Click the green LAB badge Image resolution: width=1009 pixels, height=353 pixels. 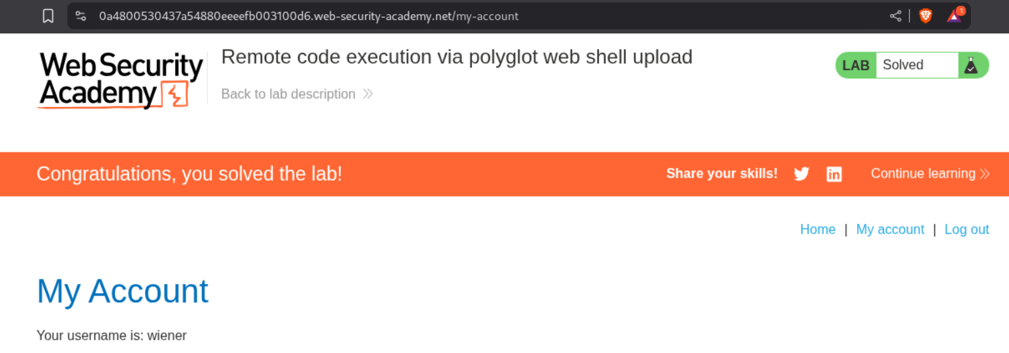coord(856,65)
